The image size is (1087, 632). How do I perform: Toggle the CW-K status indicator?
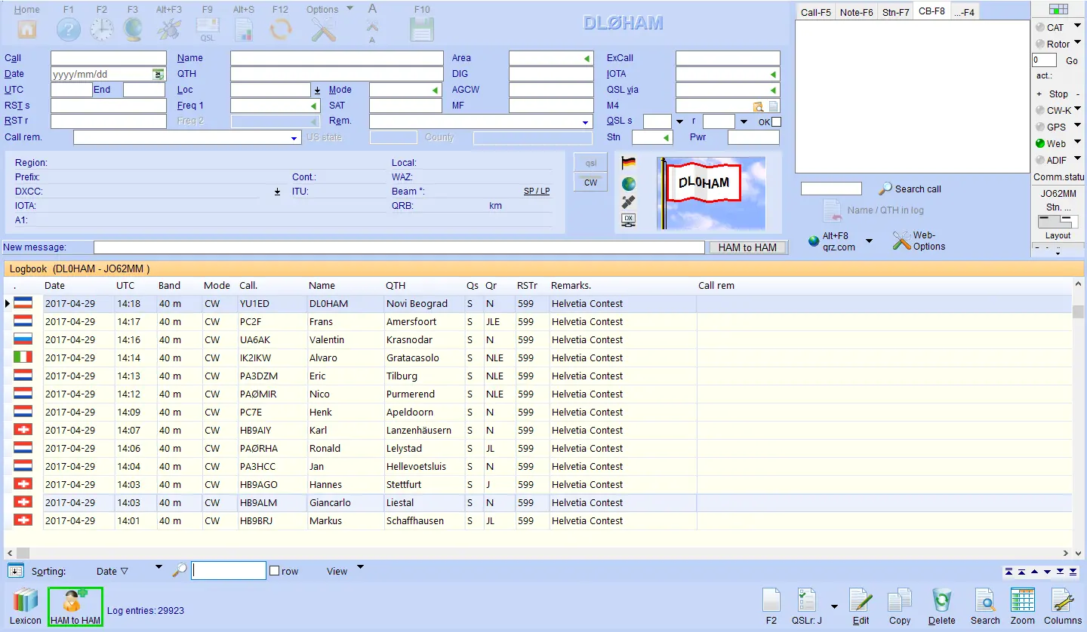coord(1040,110)
